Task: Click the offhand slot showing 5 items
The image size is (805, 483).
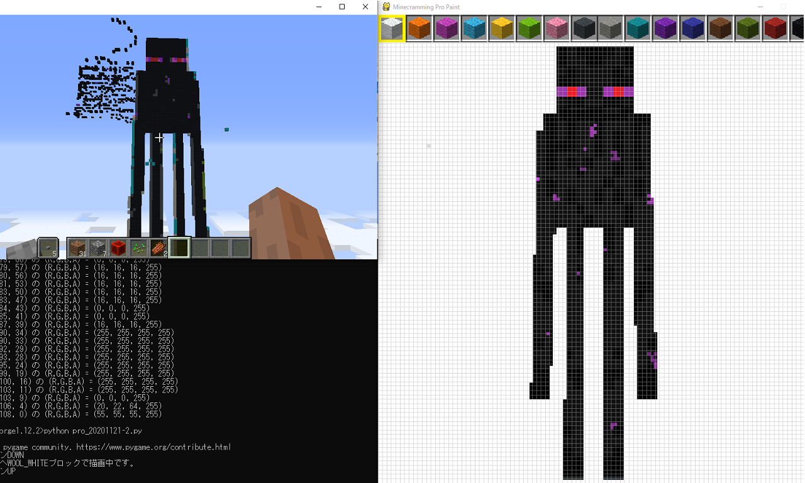Action: pyautogui.click(x=48, y=248)
